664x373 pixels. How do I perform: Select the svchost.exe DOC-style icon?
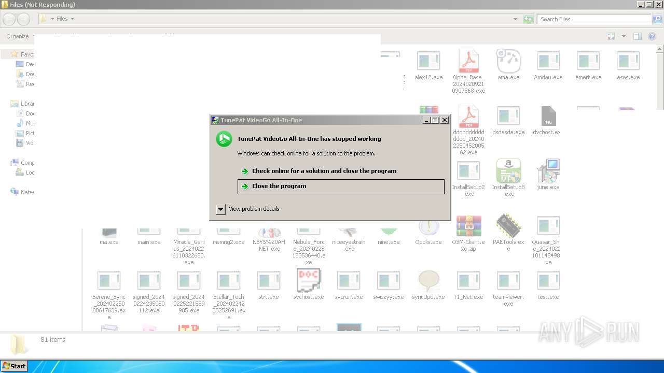309,280
